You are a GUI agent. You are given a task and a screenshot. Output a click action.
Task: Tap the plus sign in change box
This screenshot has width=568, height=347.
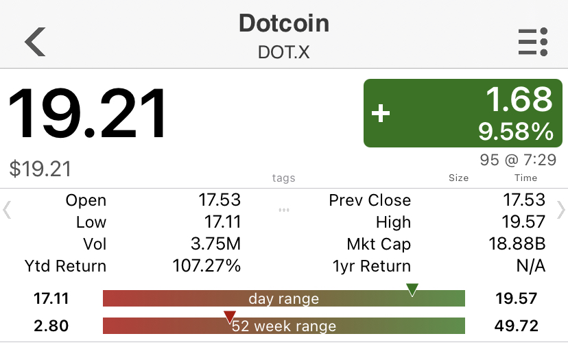pos(381,113)
